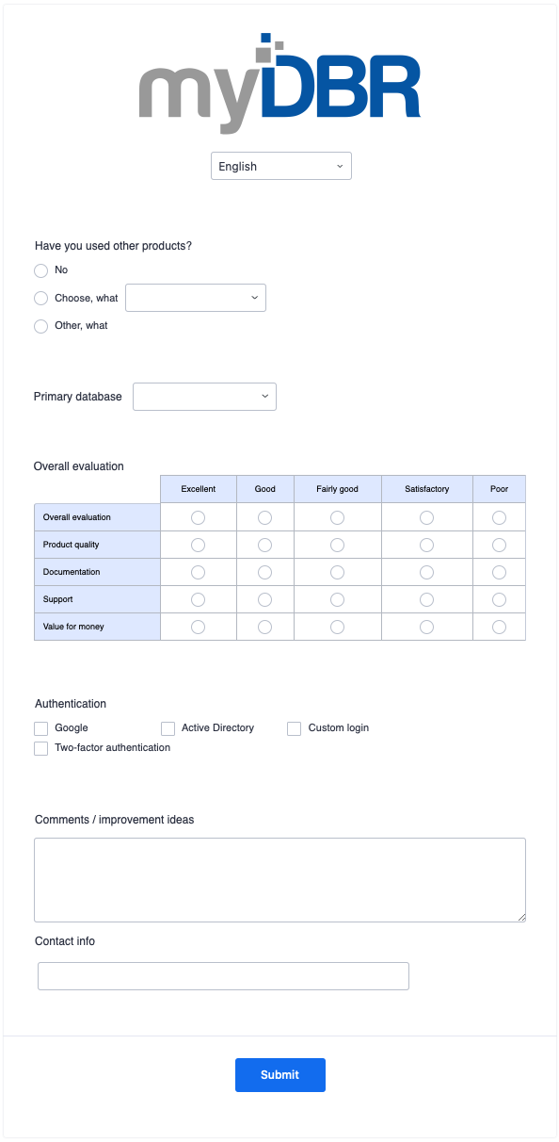The height and width of the screenshot is (1142, 559).
Task: Select the "Choose, what" radio option
Action: [x=40, y=298]
